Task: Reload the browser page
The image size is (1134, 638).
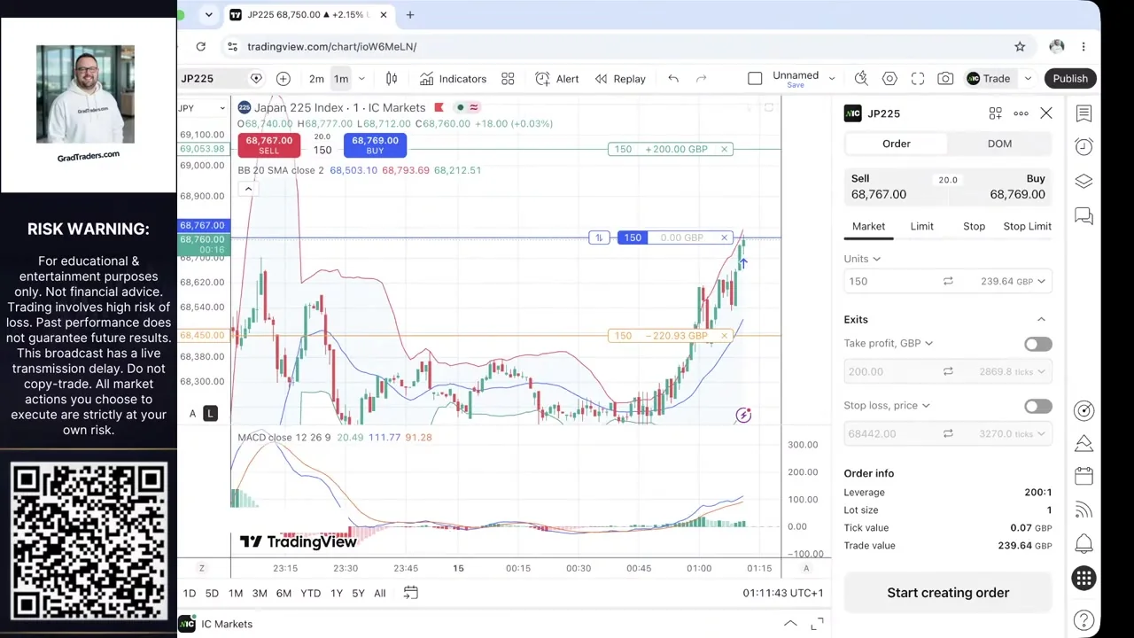Action: [x=201, y=46]
